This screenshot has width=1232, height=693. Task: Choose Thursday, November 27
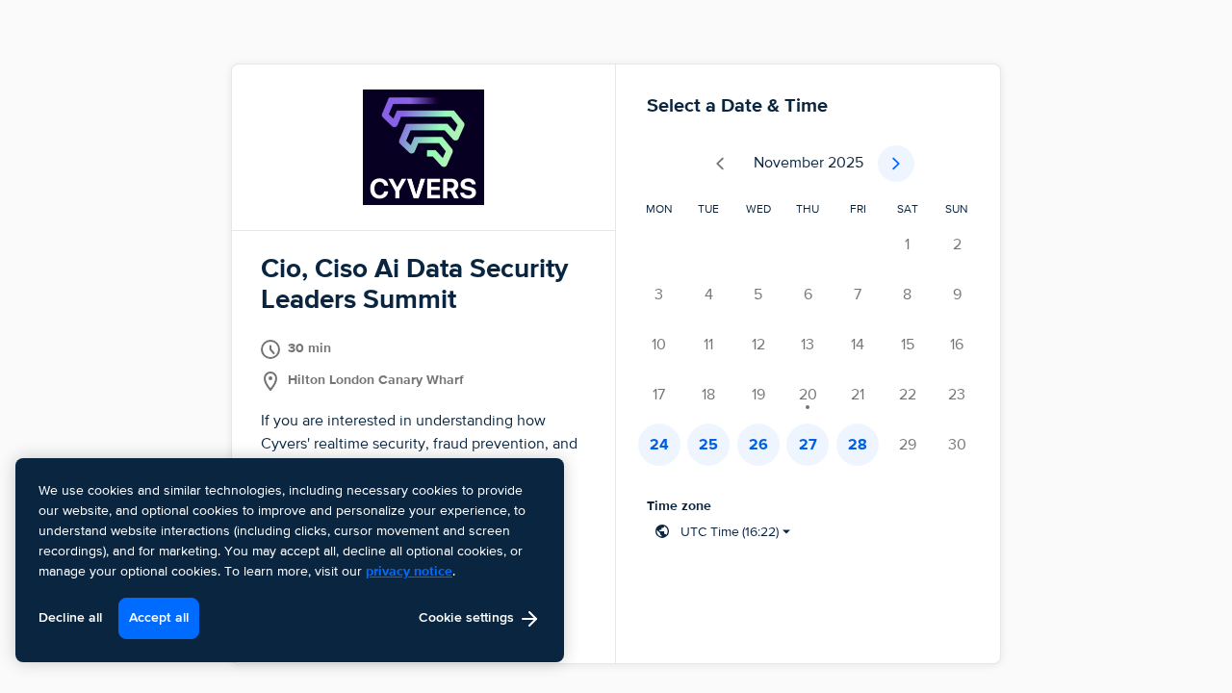808,445
